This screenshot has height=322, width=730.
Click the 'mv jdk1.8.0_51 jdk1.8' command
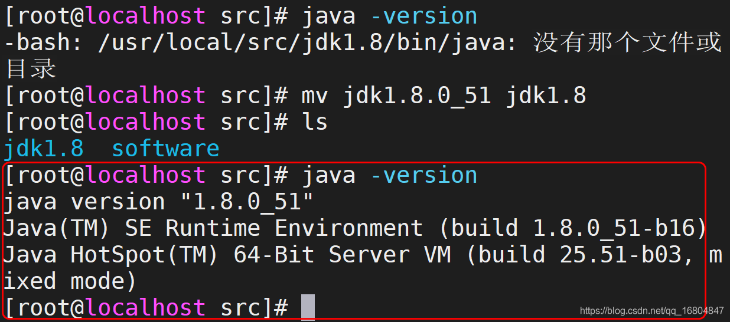pos(444,96)
